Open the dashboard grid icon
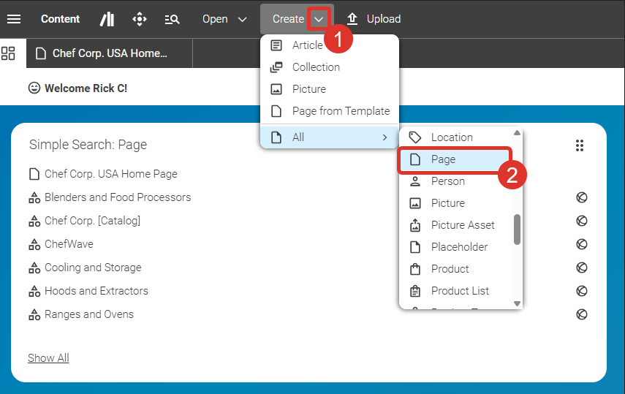625x394 pixels. coord(9,53)
